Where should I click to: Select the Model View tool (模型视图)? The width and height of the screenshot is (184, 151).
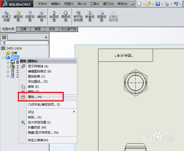(18, 16)
